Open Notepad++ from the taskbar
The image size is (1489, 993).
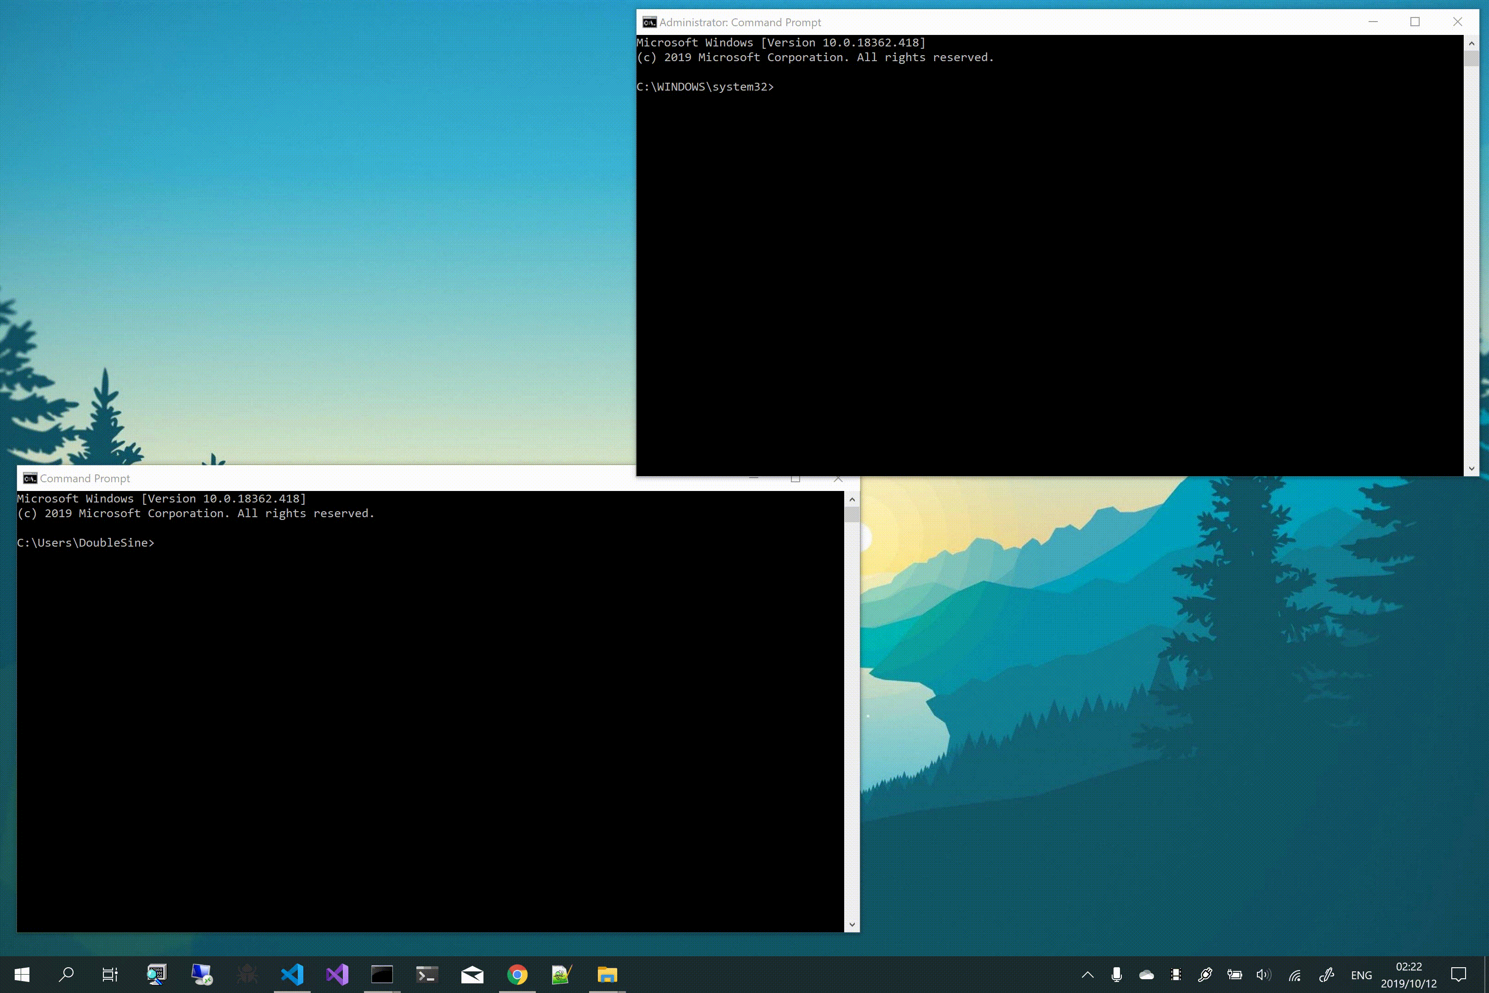pos(562,975)
